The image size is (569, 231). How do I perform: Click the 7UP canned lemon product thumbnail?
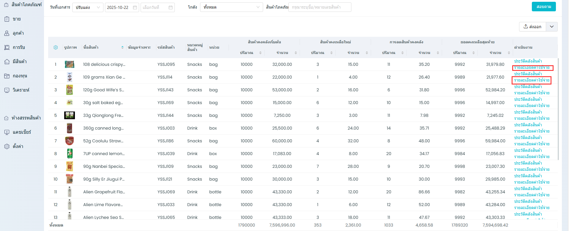tap(70, 154)
